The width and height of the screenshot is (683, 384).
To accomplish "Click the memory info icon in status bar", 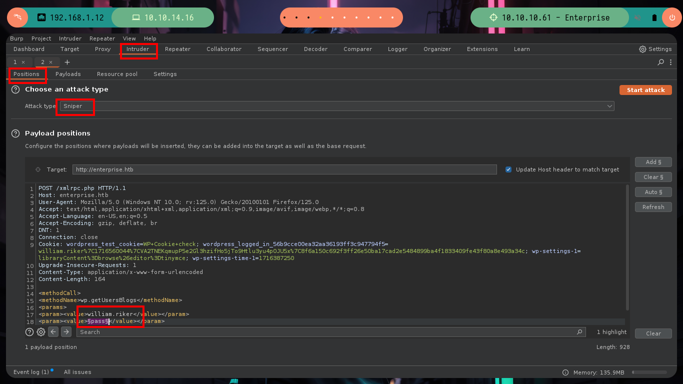I will pyautogui.click(x=565, y=372).
